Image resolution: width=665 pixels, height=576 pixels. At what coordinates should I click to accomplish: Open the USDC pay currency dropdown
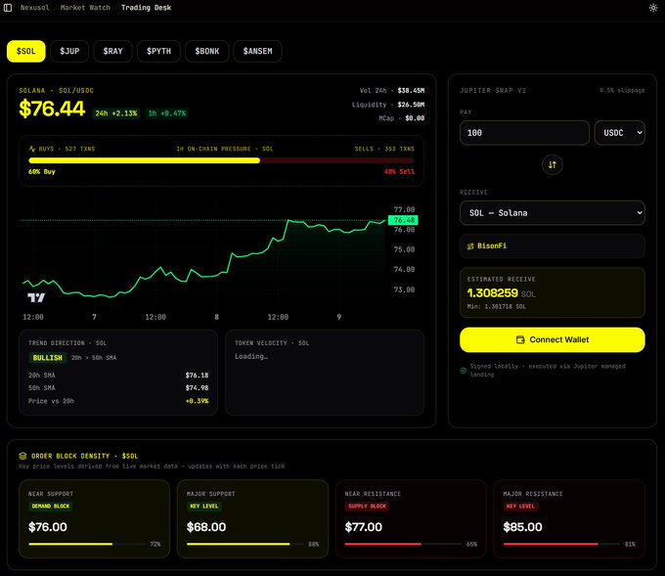[x=620, y=133]
